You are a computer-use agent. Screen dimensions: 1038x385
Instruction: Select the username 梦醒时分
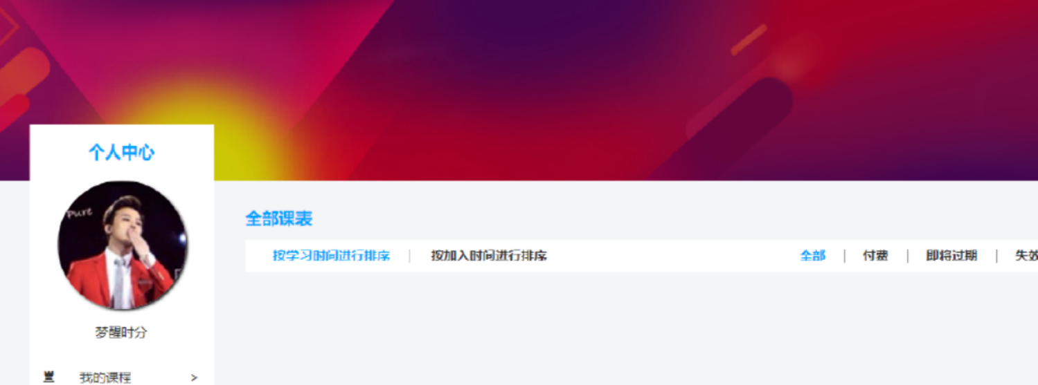[x=121, y=332]
